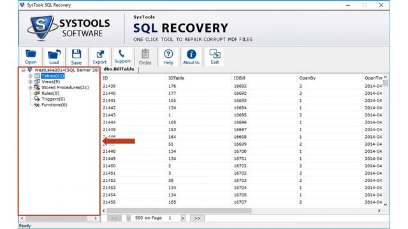Go to next page with > button
408x229 pixels.
coord(183,218)
